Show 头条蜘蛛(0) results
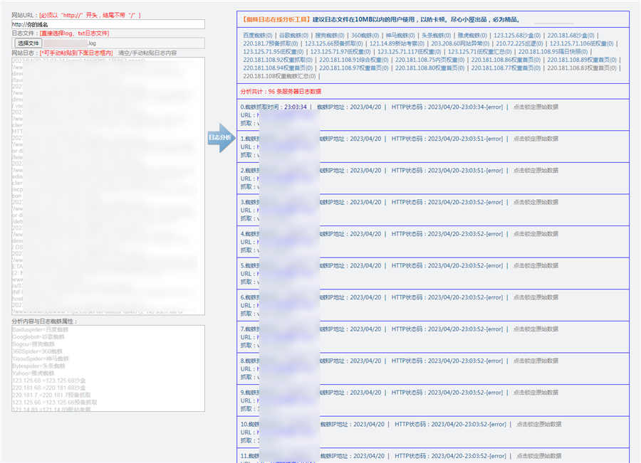The height and width of the screenshot is (463, 641). coord(436,35)
